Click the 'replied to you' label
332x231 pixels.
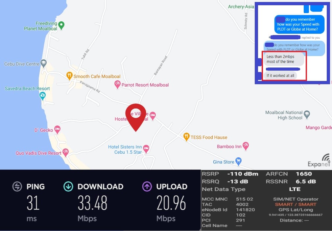pyautogui.click(x=311, y=38)
